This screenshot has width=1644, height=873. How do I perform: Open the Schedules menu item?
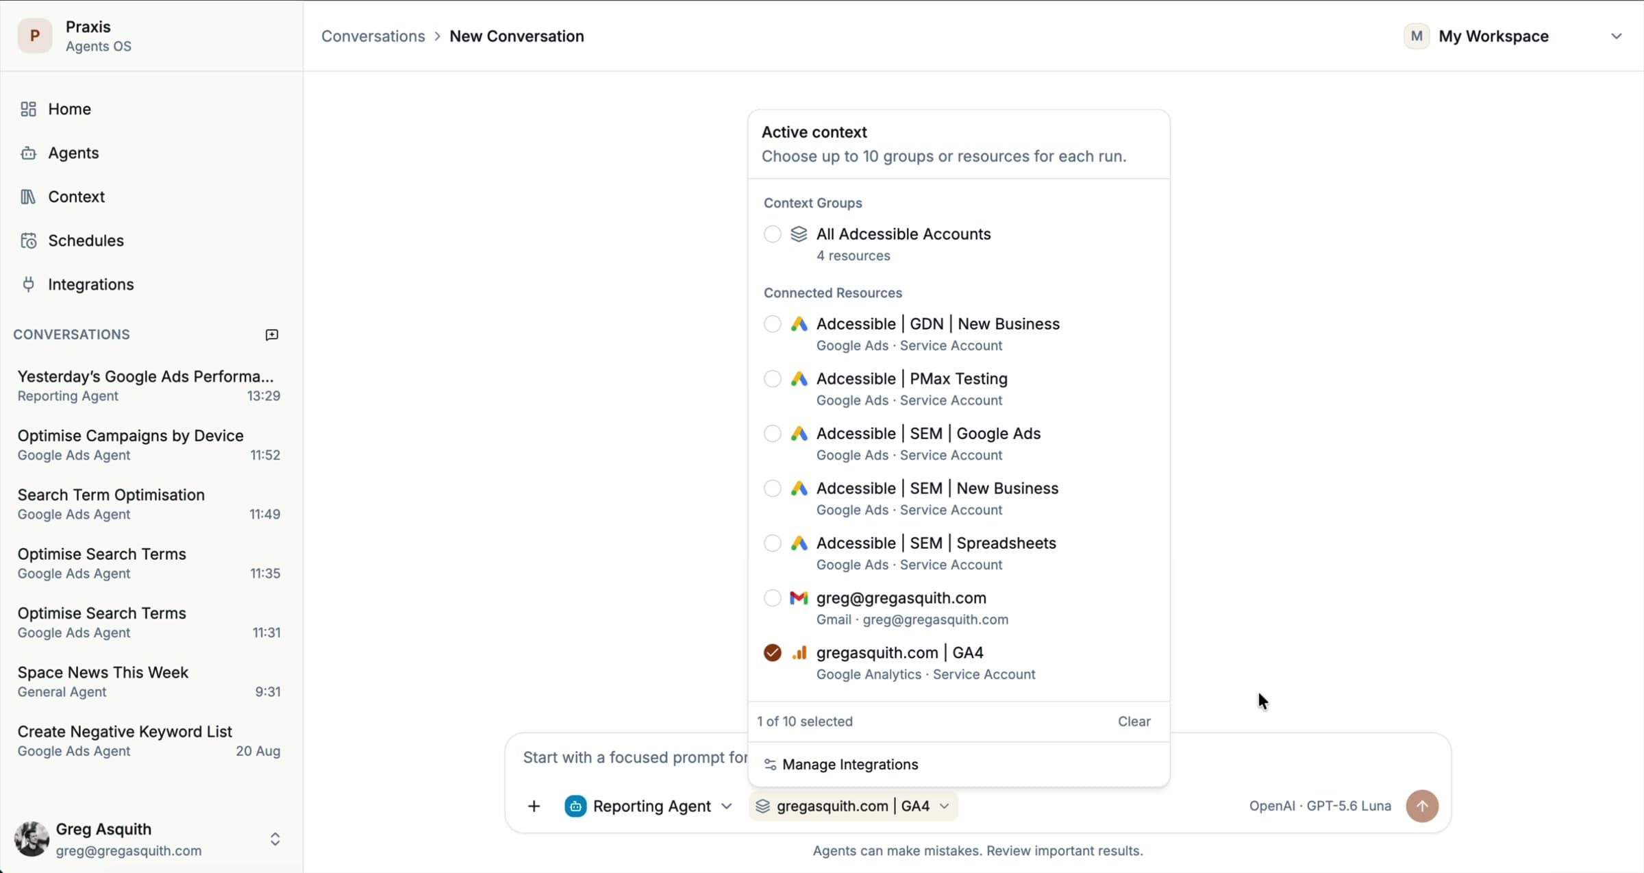click(151, 241)
